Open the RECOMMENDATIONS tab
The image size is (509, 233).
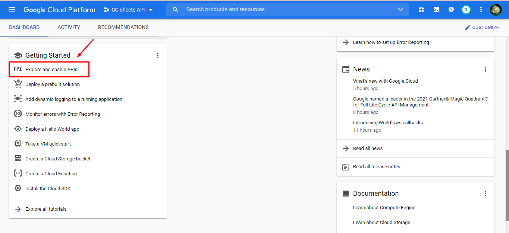(x=123, y=27)
